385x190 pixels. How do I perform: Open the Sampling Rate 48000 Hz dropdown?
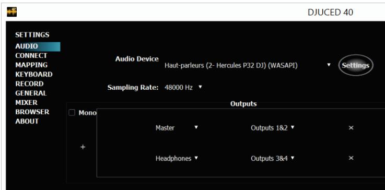coord(183,87)
